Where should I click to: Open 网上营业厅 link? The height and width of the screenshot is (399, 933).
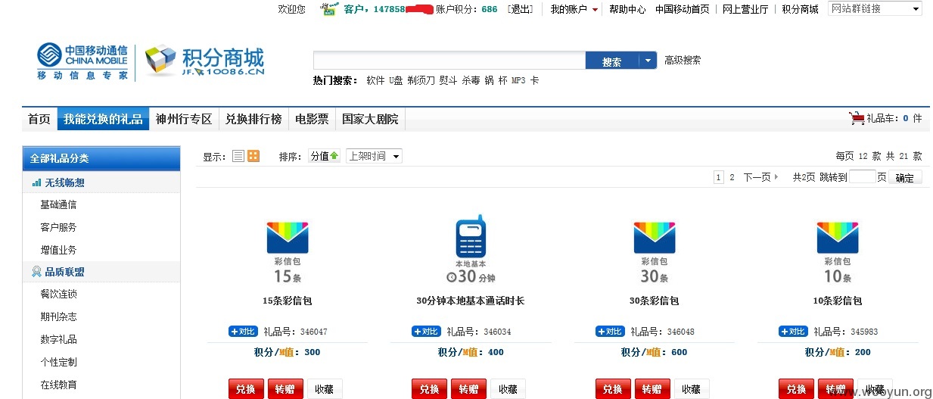[x=745, y=9]
